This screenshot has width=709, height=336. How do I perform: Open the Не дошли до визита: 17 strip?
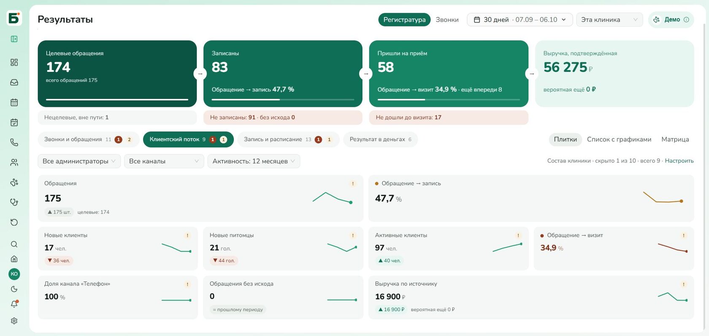tap(449, 117)
